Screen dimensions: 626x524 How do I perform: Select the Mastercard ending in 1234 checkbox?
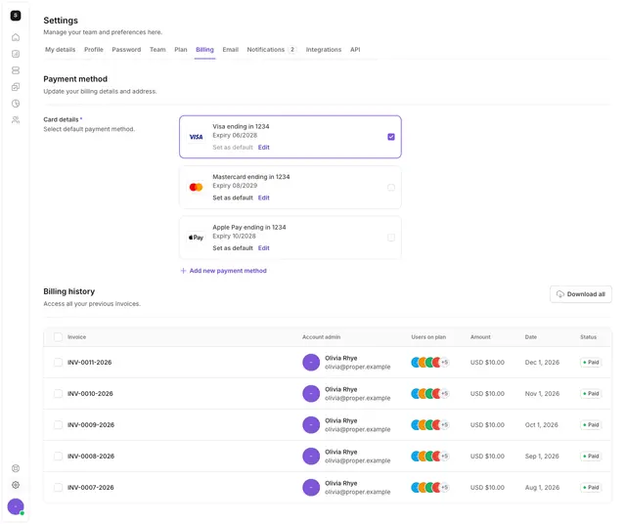pos(391,188)
